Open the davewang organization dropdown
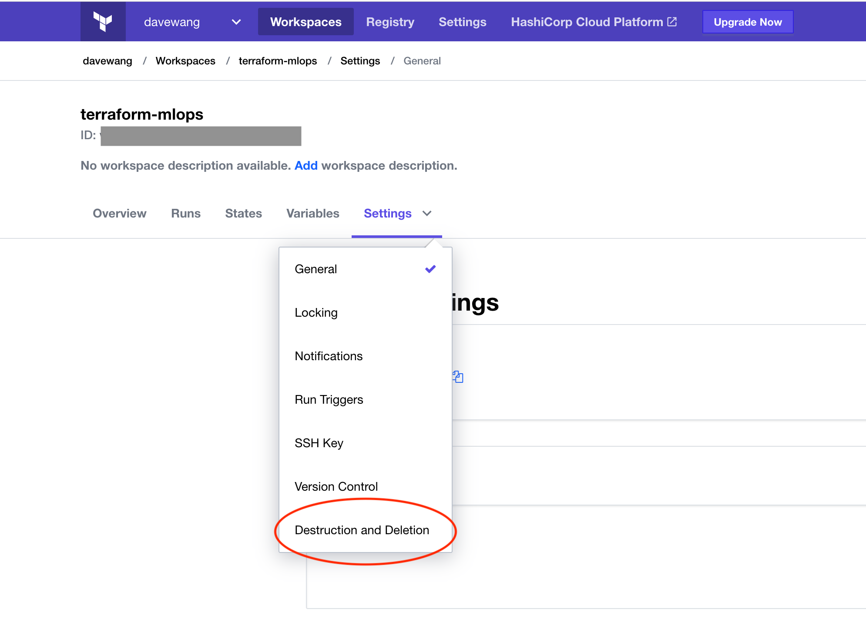Image resolution: width=866 pixels, height=636 pixels. tap(193, 22)
